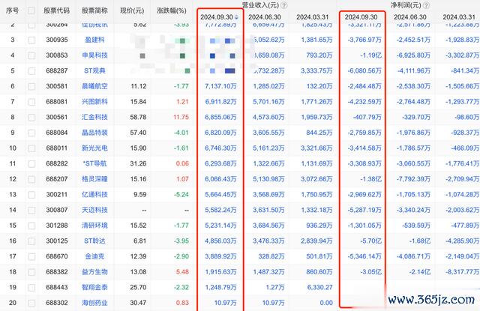Open stock link 盈建科

point(94,40)
